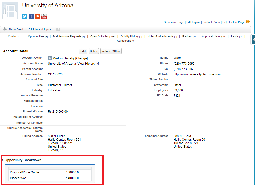Click the Ownership value Other
Viewport: 255px width, 185px height.
(177, 85)
